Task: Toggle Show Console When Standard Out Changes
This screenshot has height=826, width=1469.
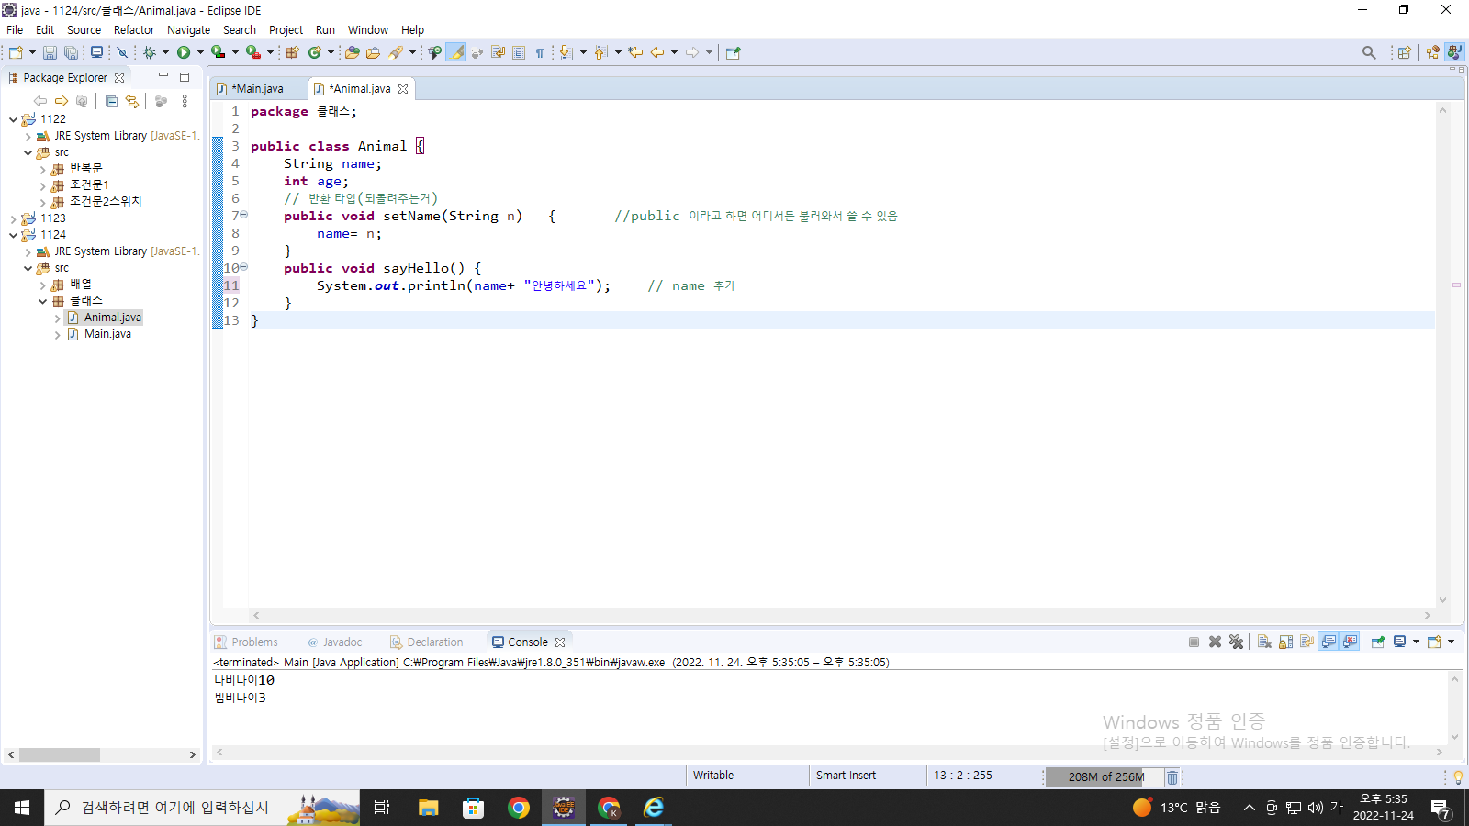Action: (x=1329, y=642)
